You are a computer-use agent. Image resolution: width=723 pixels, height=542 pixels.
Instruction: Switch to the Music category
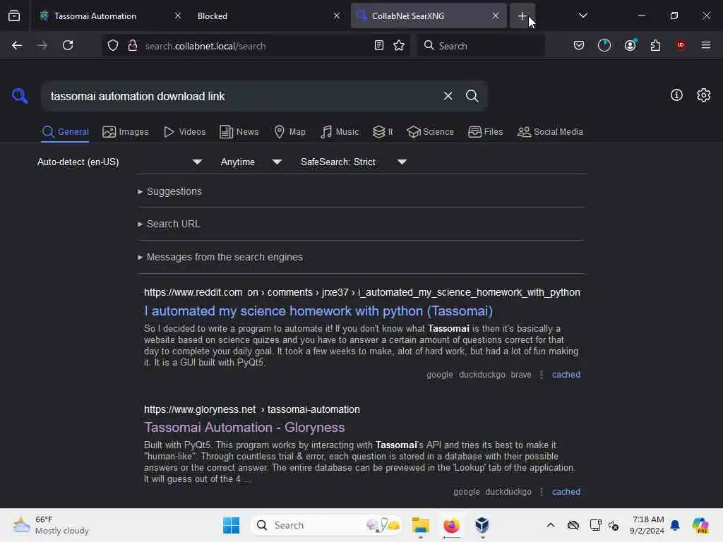coord(340,132)
